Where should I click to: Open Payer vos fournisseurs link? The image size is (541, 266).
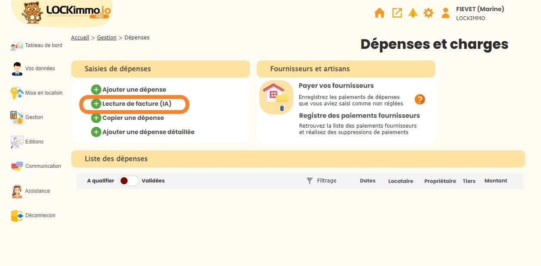(336, 86)
